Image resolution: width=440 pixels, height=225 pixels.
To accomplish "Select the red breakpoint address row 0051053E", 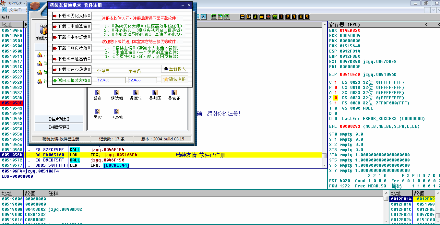I will pos(12,103).
